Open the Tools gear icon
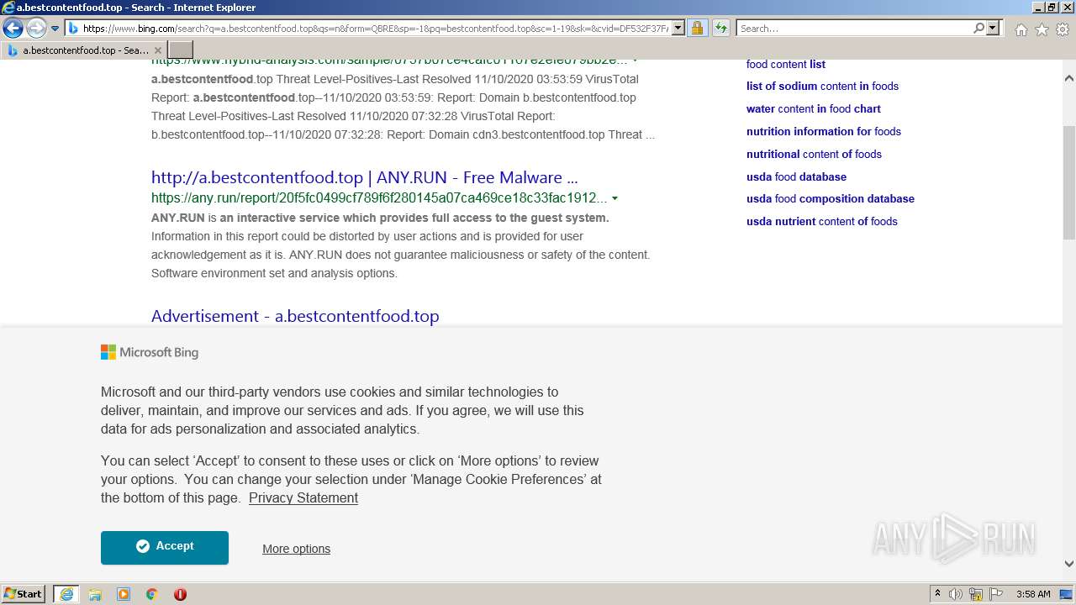Image resolution: width=1076 pixels, height=605 pixels. [x=1063, y=29]
